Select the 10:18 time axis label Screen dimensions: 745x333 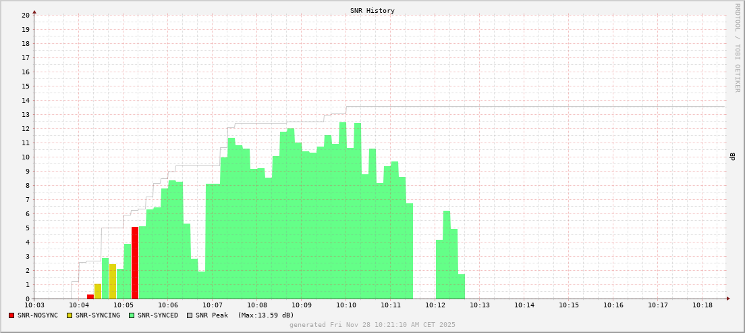click(702, 305)
